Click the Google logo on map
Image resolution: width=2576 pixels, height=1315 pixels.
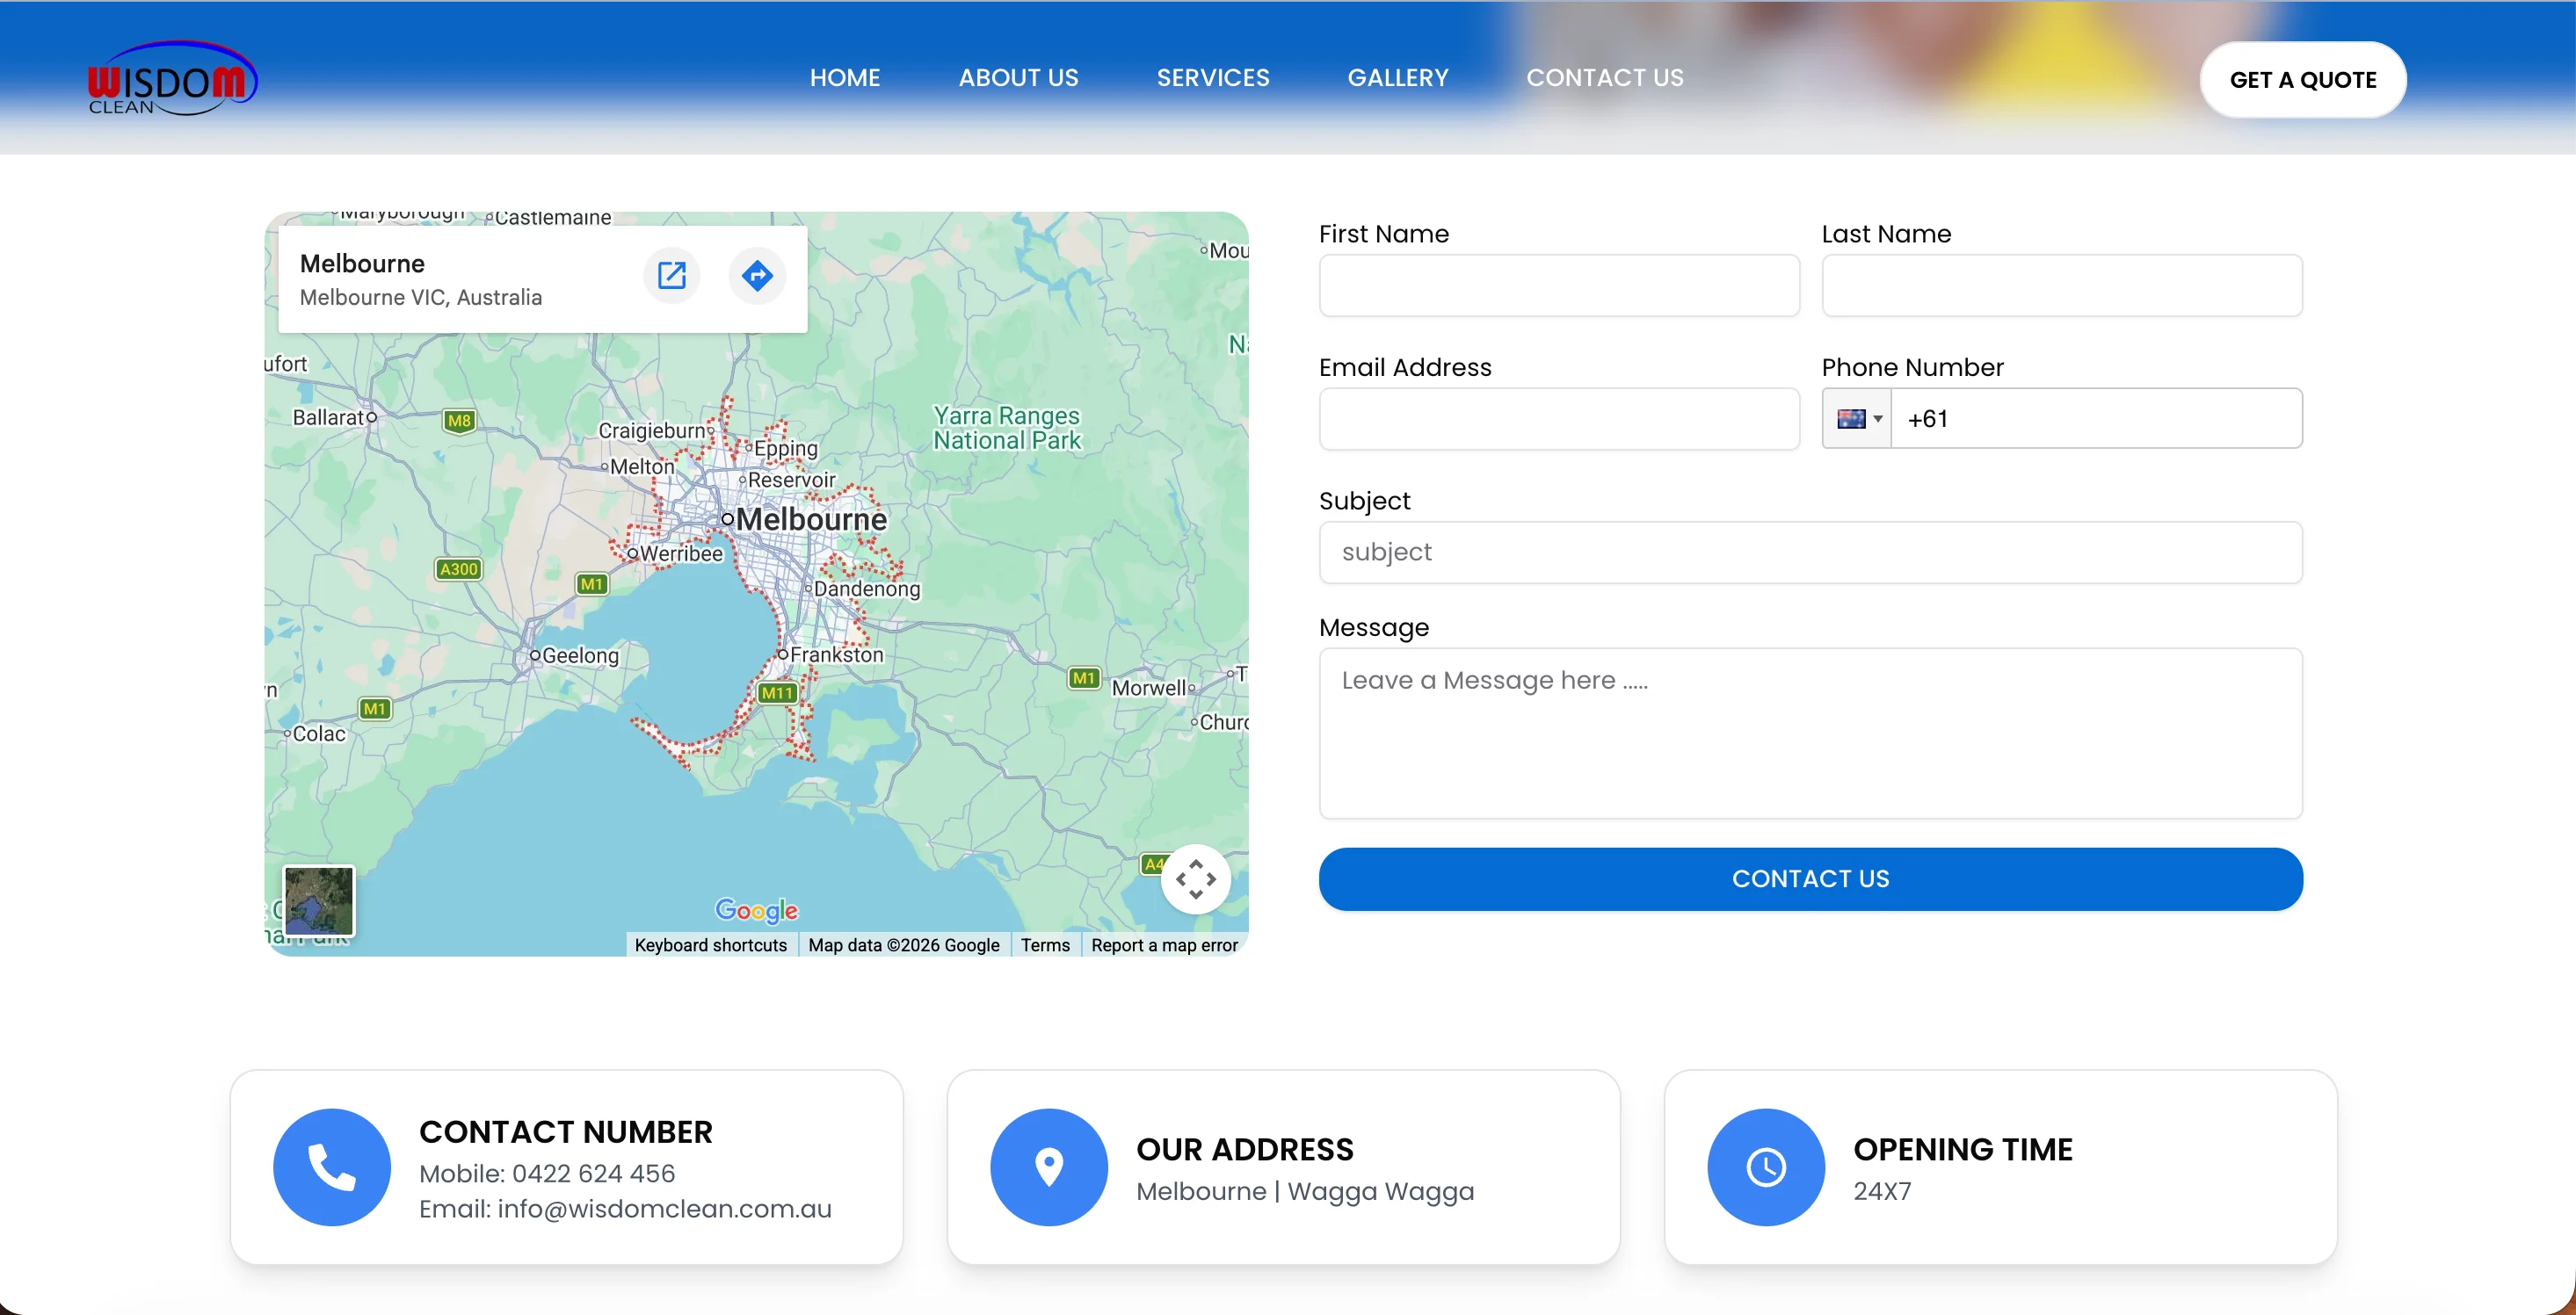pos(757,910)
